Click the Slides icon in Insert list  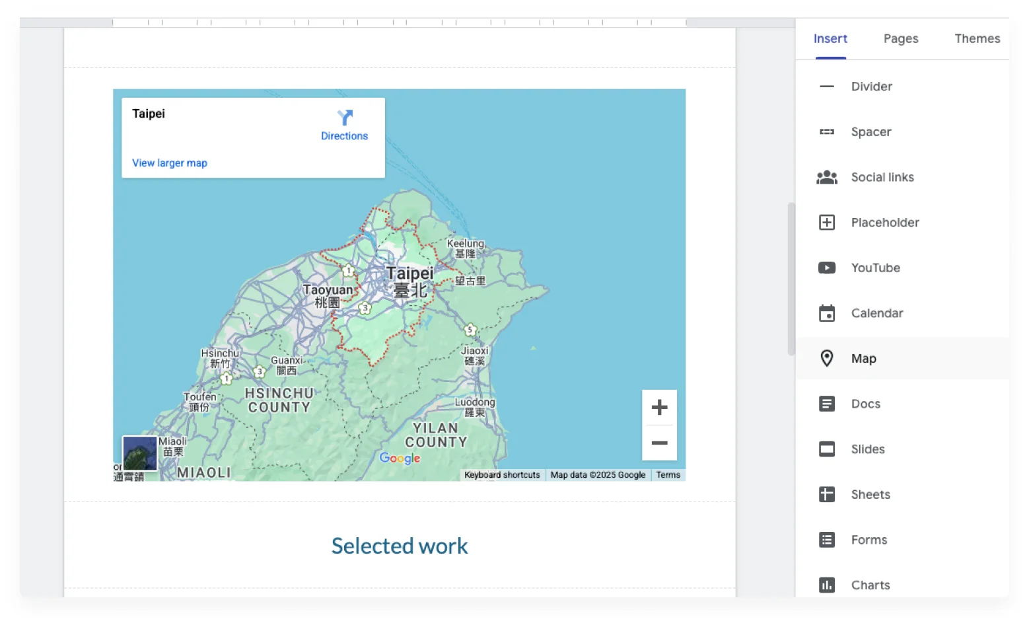click(x=826, y=449)
